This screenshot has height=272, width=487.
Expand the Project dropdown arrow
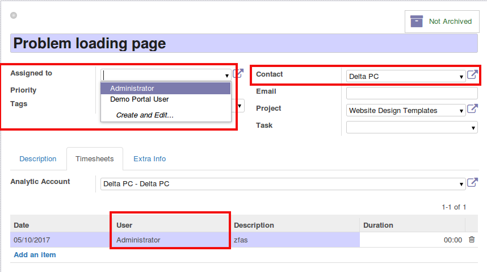click(x=461, y=111)
